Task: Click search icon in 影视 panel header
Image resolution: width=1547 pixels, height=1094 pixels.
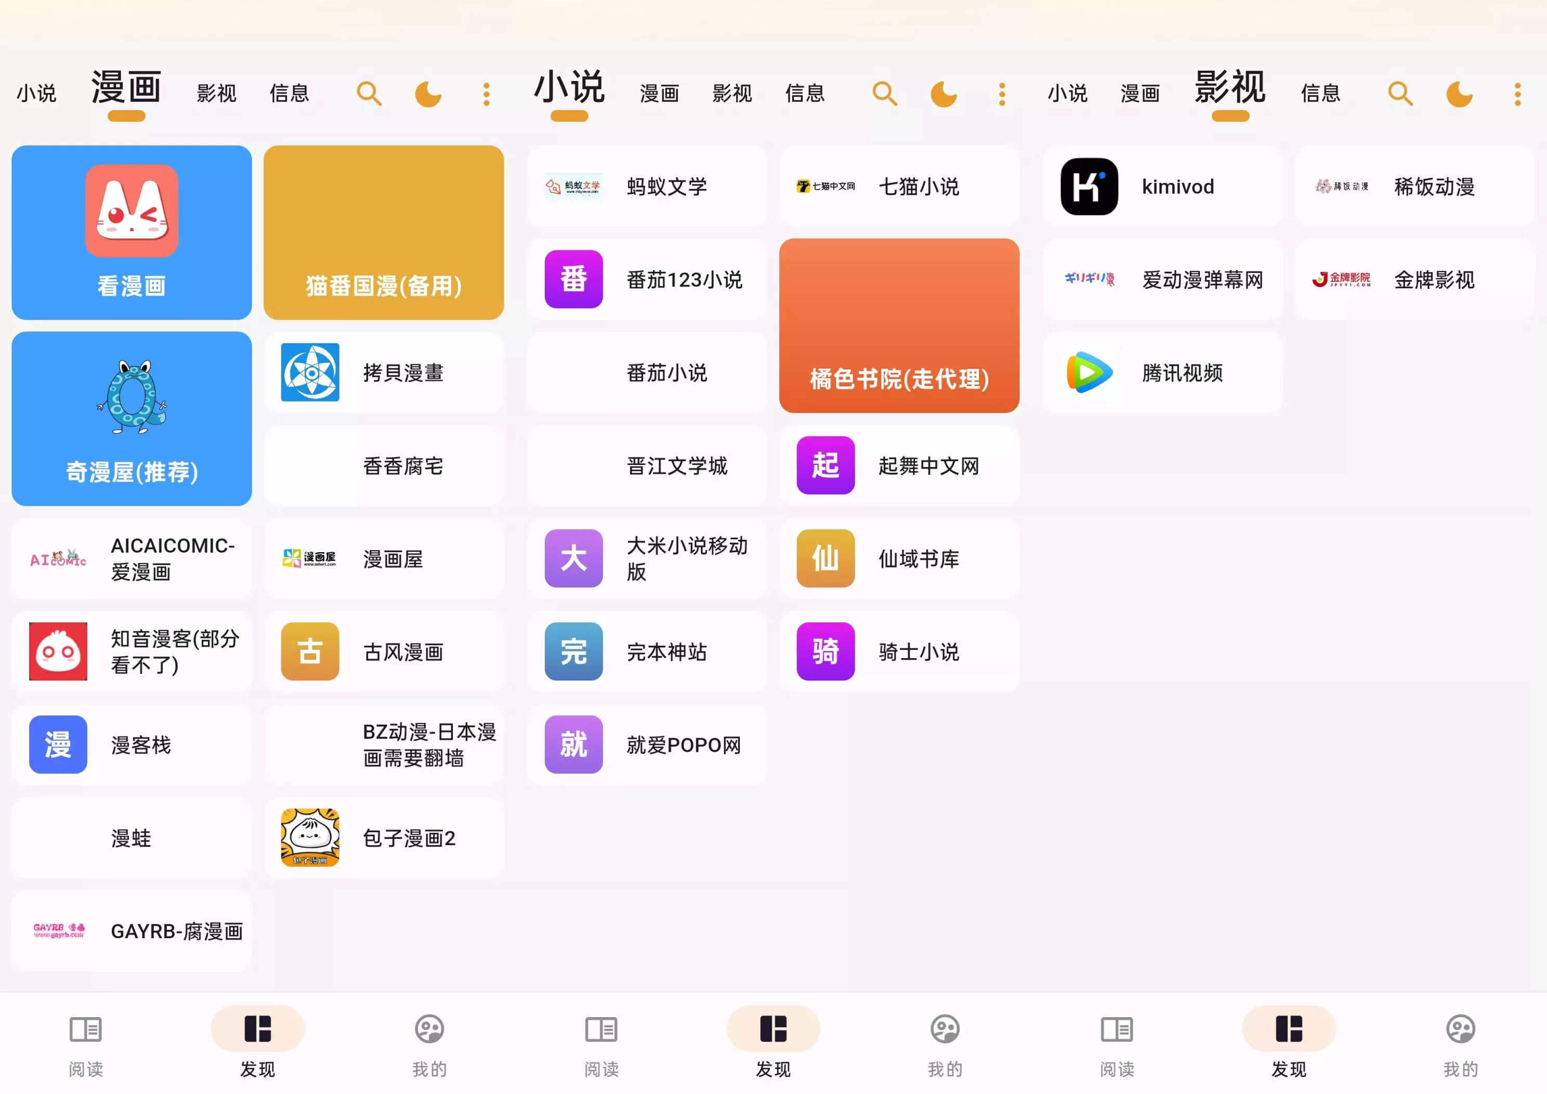Action: 1400,94
